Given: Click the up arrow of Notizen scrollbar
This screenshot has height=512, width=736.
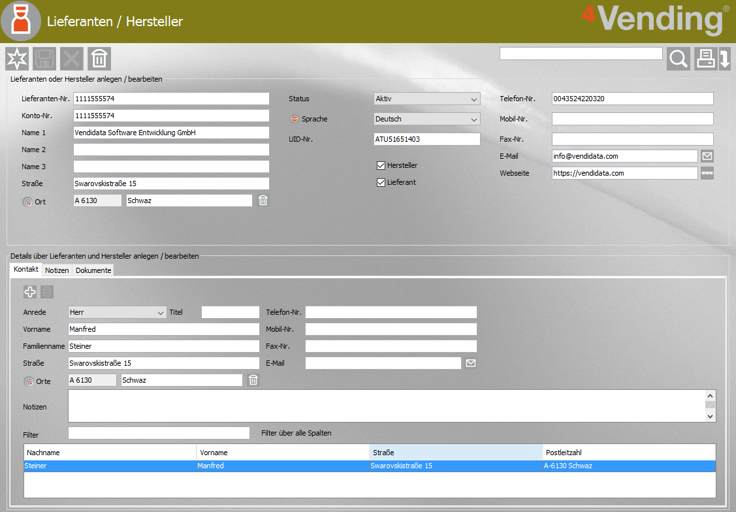Looking at the screenshot, I should coord(710,396).
